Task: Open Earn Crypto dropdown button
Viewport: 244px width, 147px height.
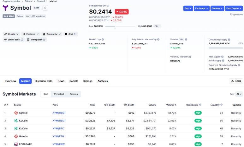Action: point(234,8)
